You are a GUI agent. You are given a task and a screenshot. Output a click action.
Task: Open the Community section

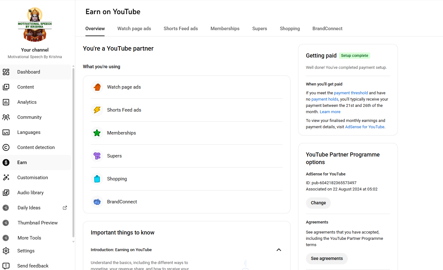point(29,117)
